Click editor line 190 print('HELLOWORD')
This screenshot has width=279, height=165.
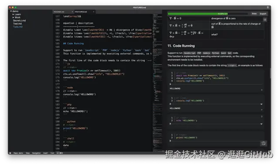tap(75, 128)
